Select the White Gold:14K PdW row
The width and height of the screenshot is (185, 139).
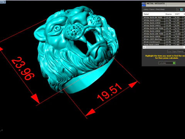(x=164, y=28)
